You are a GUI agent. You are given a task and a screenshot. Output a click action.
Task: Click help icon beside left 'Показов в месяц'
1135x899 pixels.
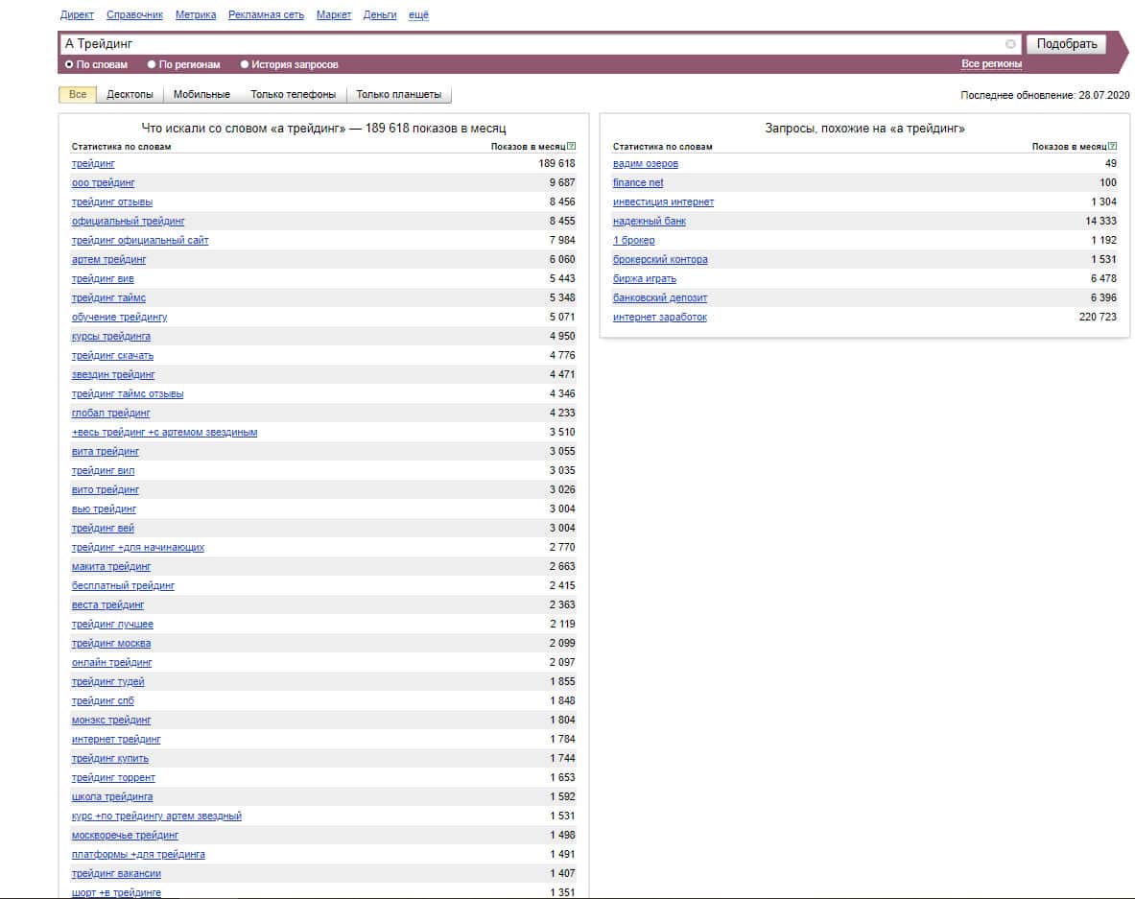[571, 147]
